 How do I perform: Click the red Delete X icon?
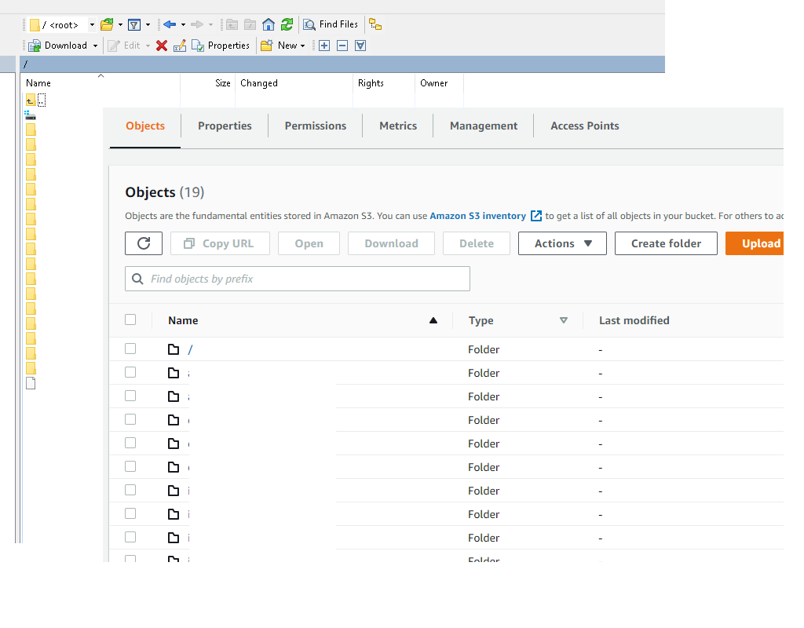(x=162, y=46)
